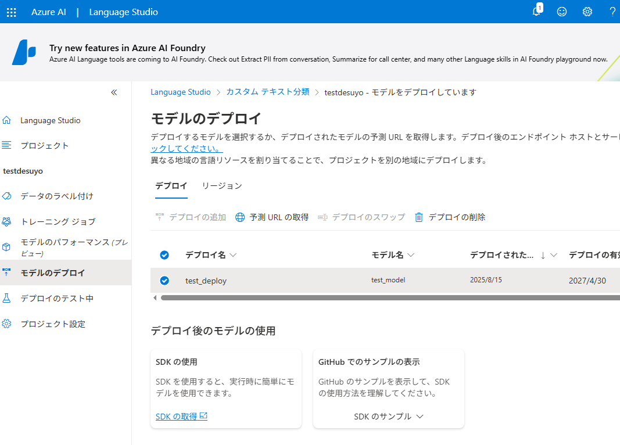
Task: Click GitHub でのサンプルの表示 card title
Action: pos(369,362)
